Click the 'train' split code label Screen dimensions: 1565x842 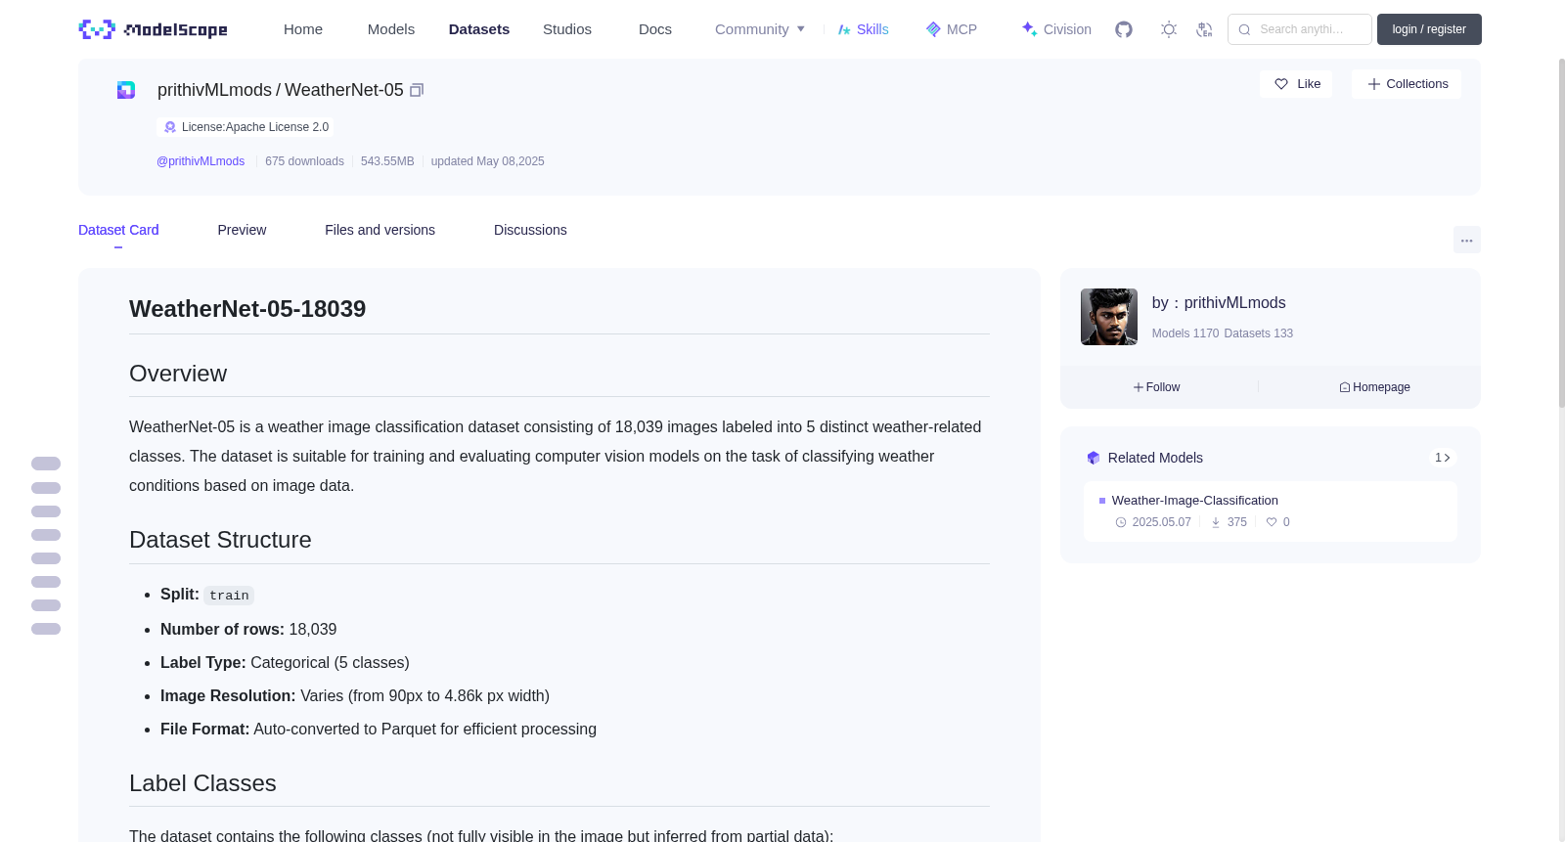click(229, 596)
